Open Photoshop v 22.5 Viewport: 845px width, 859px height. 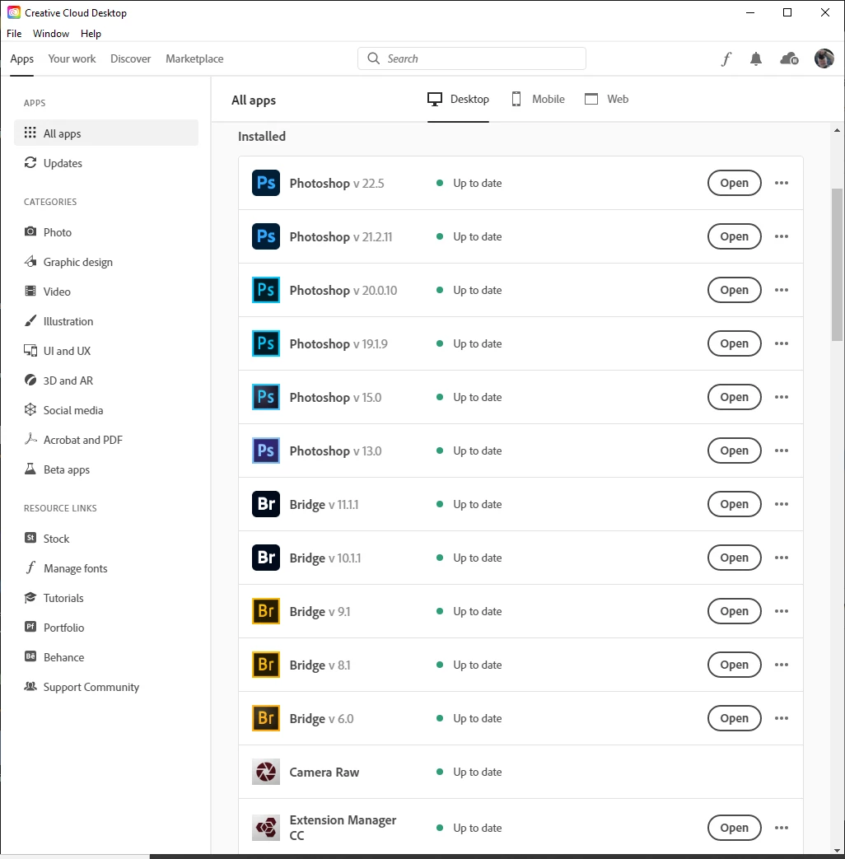pyautogui.click(x=735, y=183)
